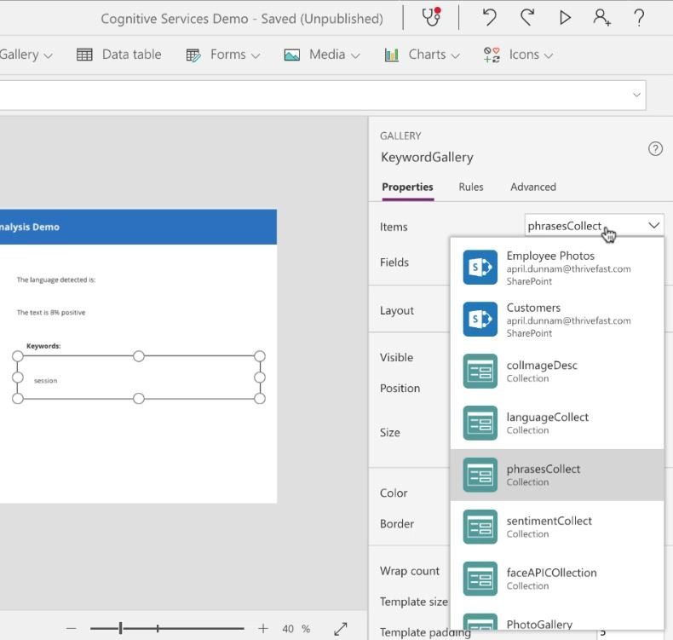Select Employee Photos data source
Screen dimensions: 673x640
[x=557, y=268]
